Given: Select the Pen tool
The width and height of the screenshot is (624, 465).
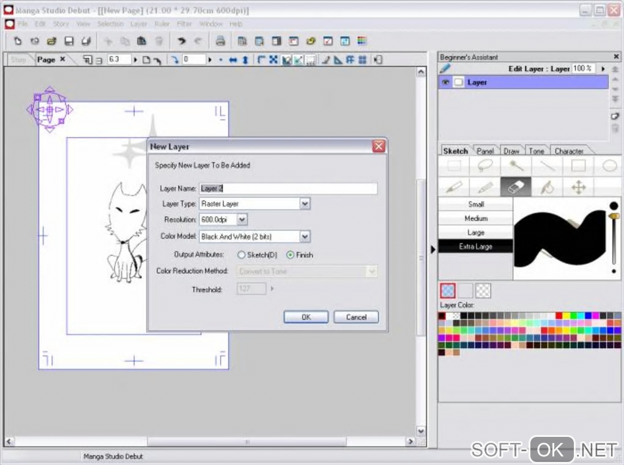Looking at the screenshot, I should click(x=454, y=187).
